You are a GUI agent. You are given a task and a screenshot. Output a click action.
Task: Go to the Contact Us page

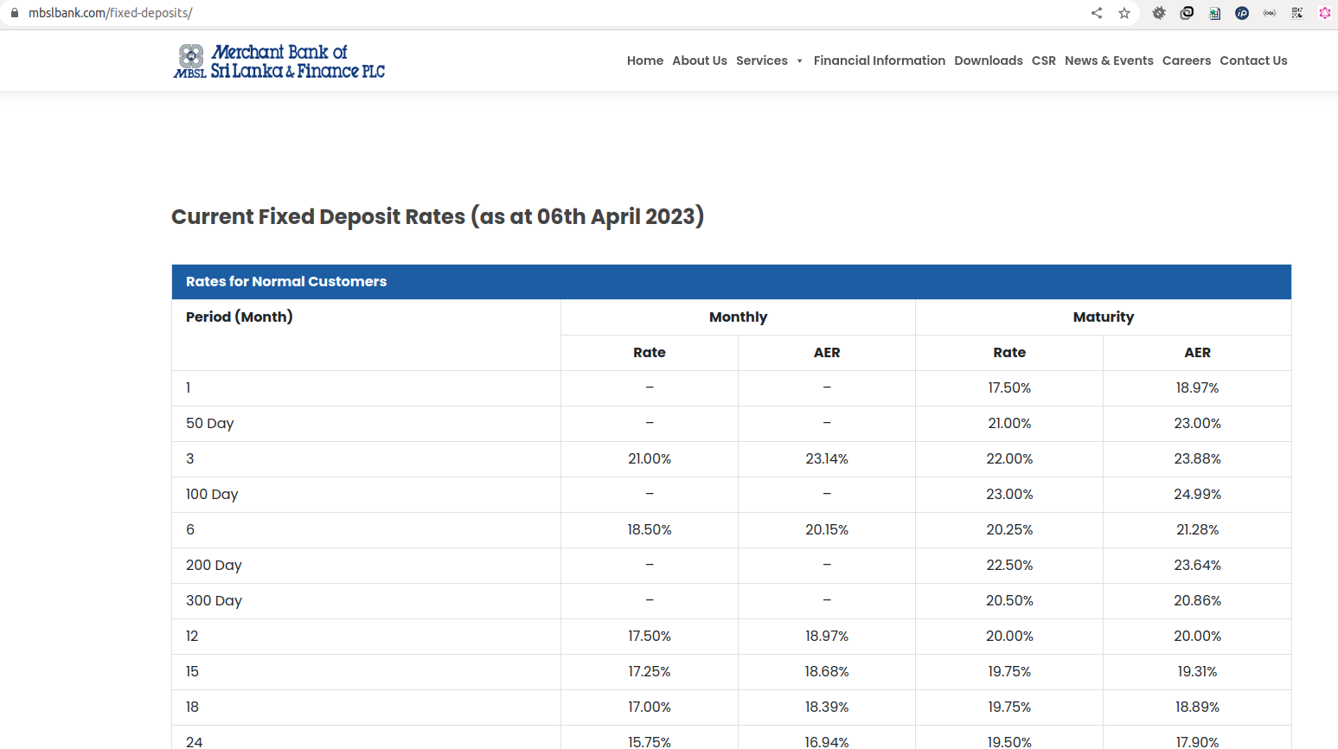coord(1253,61)
